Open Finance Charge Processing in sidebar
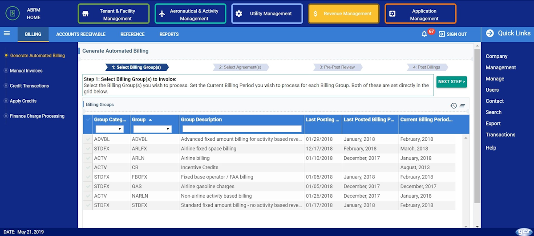534x236 pixels. [x=37, y=116]
